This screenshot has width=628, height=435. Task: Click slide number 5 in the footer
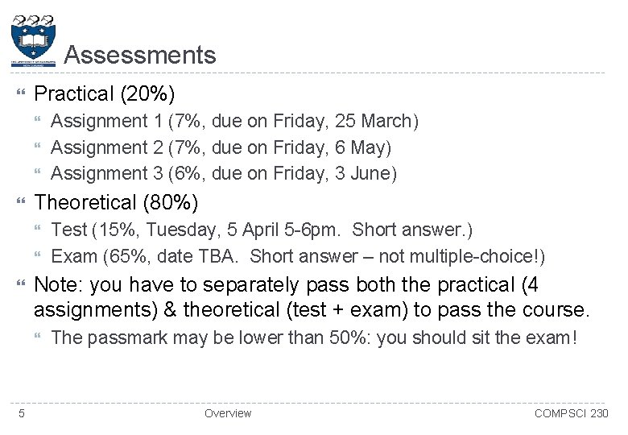click(21, 413)
